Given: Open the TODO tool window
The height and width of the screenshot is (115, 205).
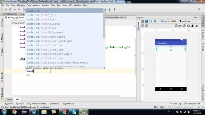Looking at the screenshot, I should pyautogui.click(x=20, y=103).
